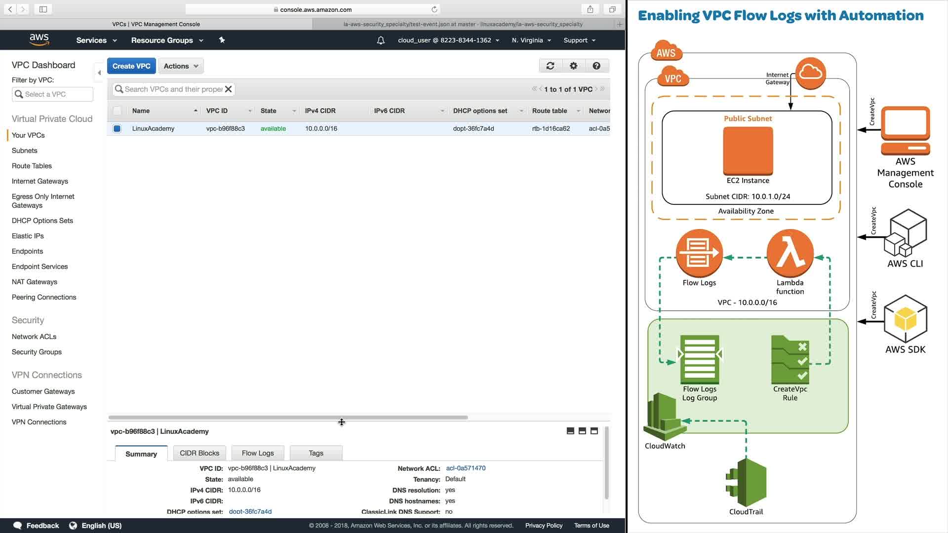The image size is (948, 533).
Task: Refresh the VPC list
Action: [x=550, y=66]
